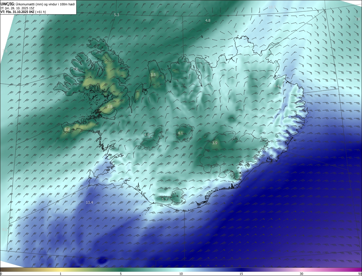Screen dimensions: 362x276
Task: Click the color scale tick label '15'
Action: tap(241, 274)
